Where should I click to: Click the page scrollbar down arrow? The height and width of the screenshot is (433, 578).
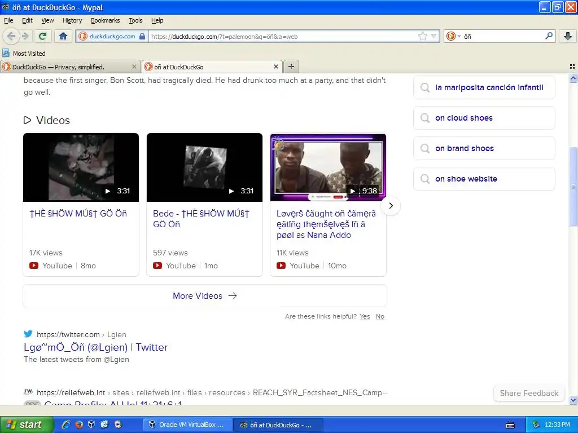point(573,400)
